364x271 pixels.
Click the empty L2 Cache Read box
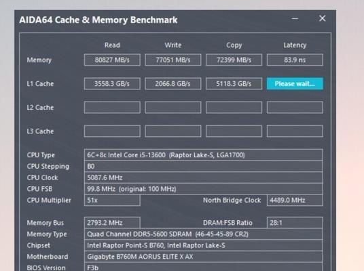coord(112,108)
